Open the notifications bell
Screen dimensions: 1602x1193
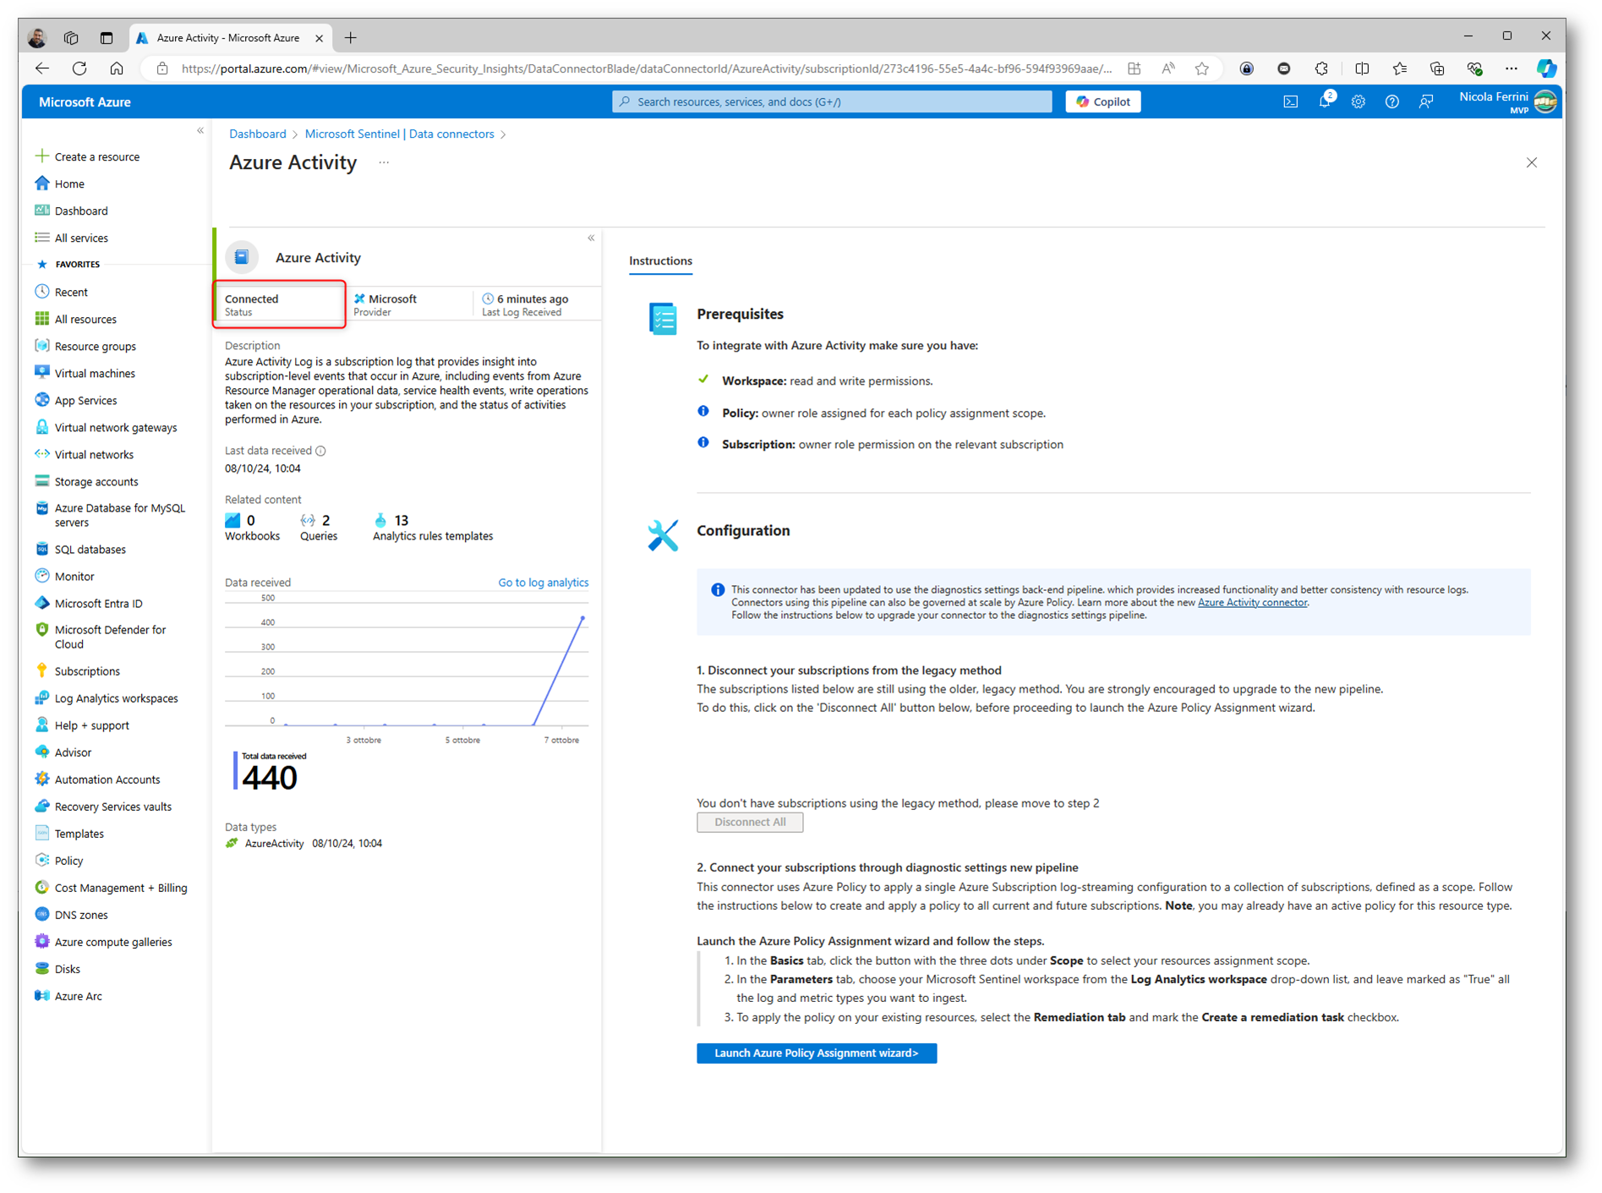(1325, 101)
